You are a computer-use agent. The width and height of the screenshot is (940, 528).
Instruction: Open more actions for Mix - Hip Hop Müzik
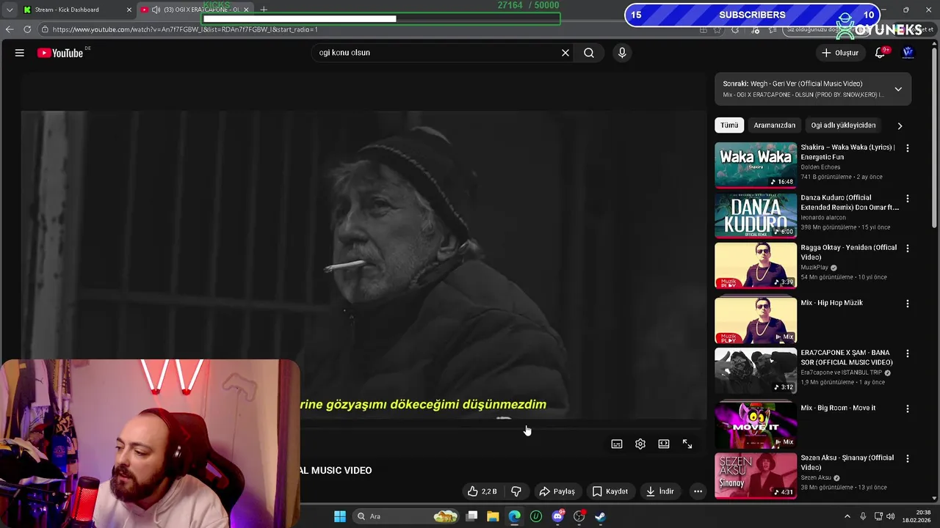[x=908, y=304]
